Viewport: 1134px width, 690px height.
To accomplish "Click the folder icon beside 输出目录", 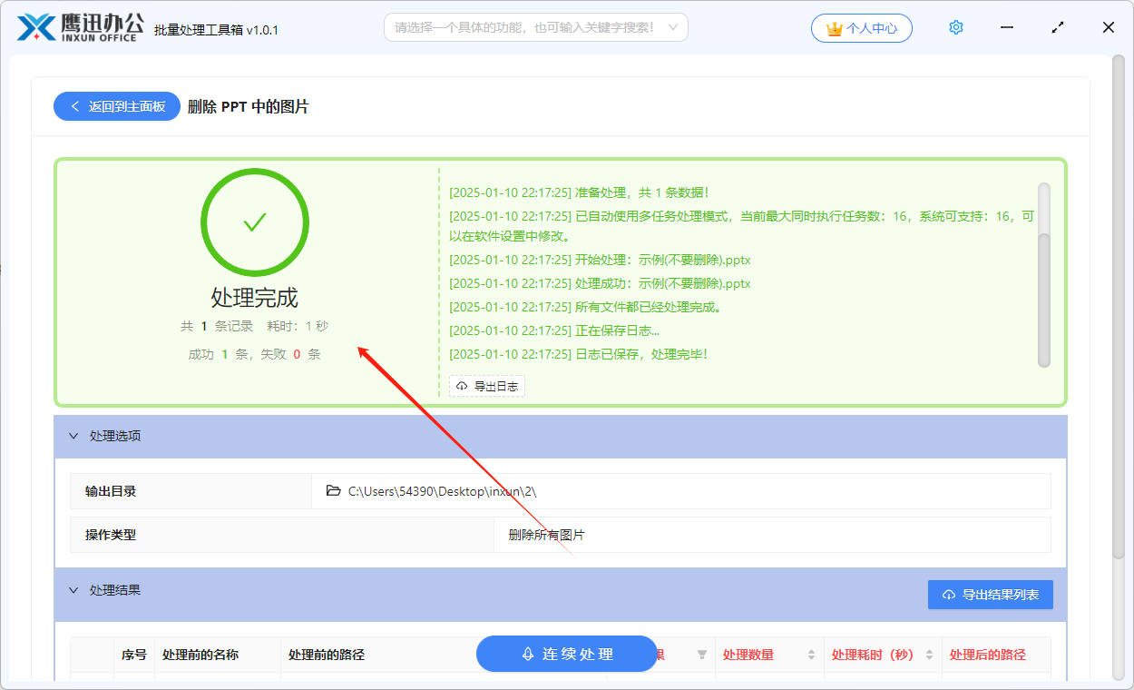I will click(x=333, y=490).
